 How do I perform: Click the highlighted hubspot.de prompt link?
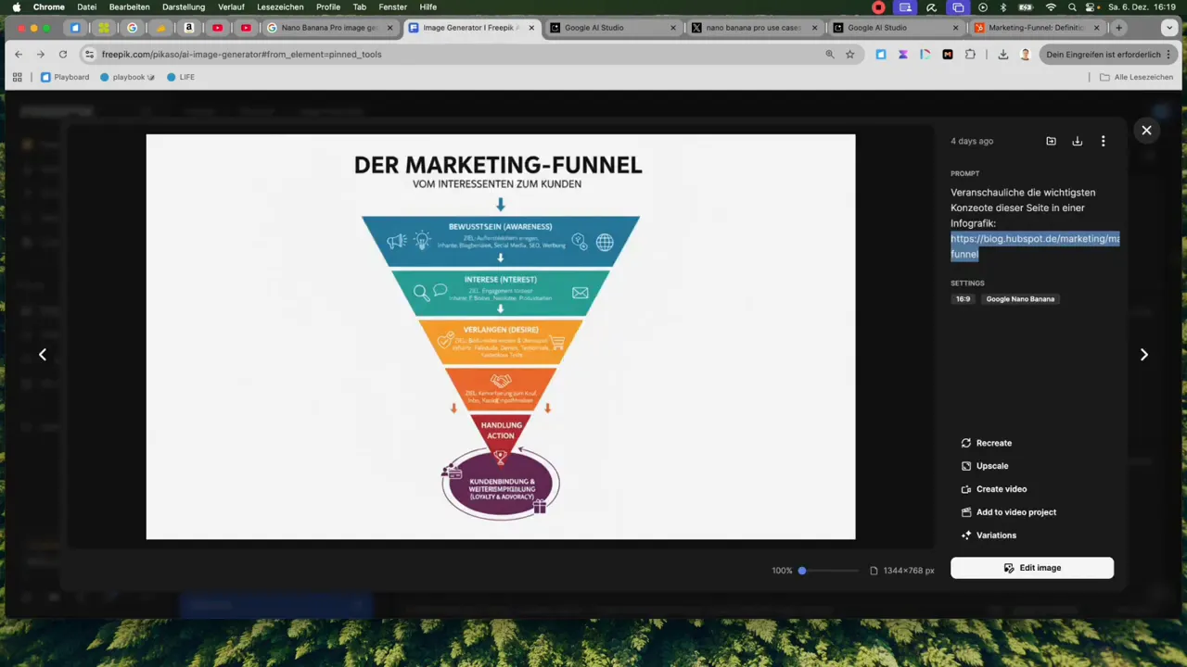pyautogui.click(x=1032, y=245)
